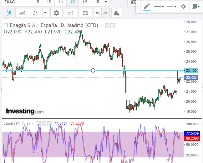203x163 pixels.
Task: Open Stoch indicator dropdown arrow
Action: point(32,123)
